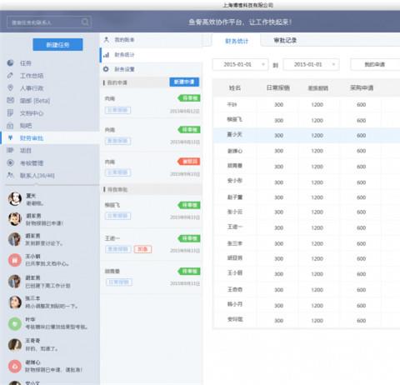Open the 叶华 conversation
Image resolution: width=400 pixels, height=385 pixels.
click(50, 323)
